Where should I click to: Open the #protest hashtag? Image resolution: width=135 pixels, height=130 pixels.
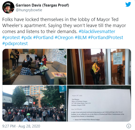coord(11,38)
